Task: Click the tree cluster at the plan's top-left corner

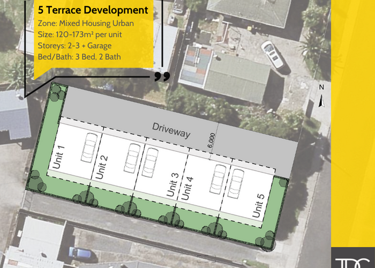Action: pyautogui.click(x=58, y=93)
